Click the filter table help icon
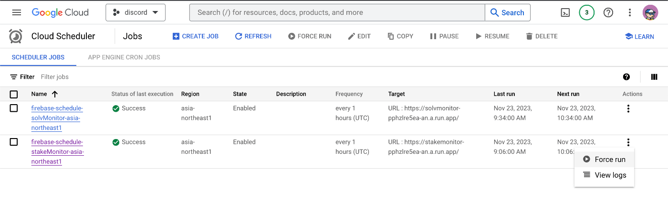 pyautogui.click(x=626, y=77)
